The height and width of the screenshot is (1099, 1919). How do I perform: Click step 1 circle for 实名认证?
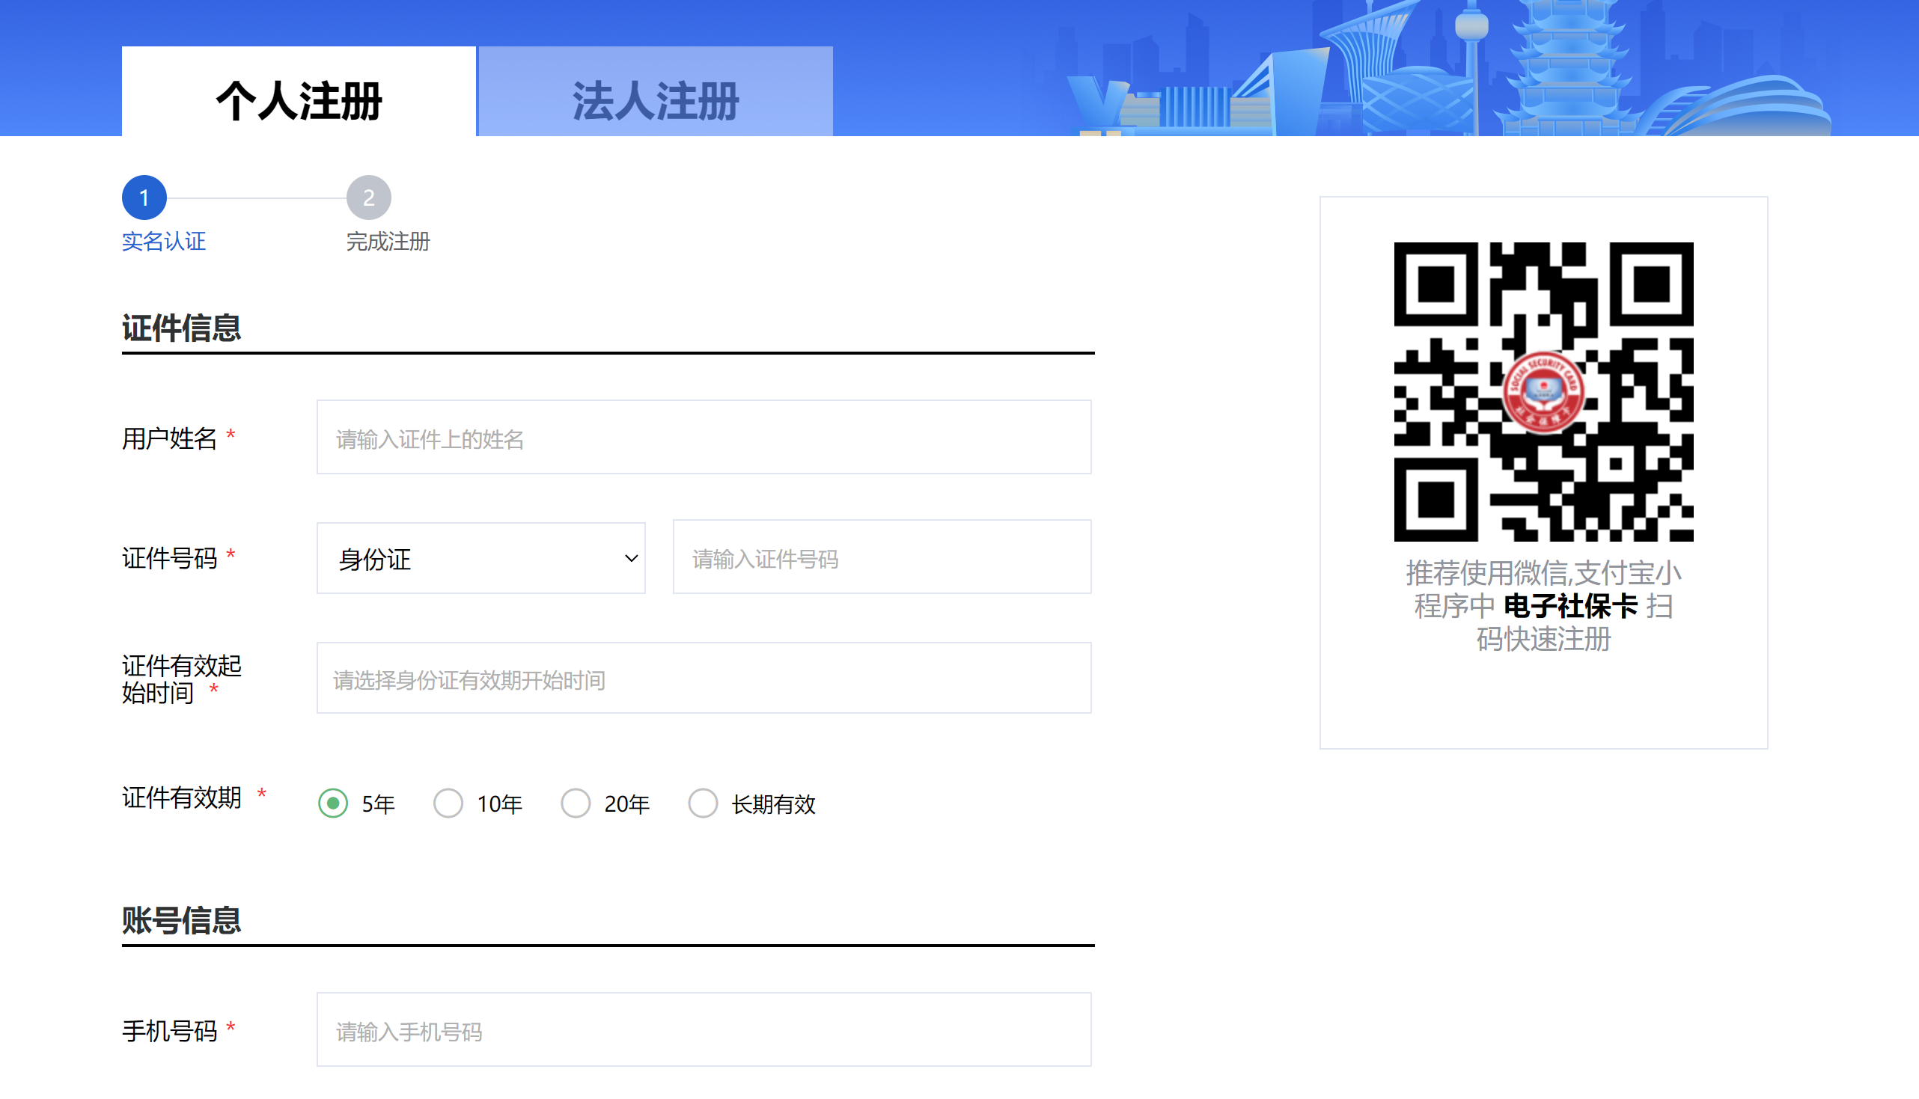[x=144, y=198]
